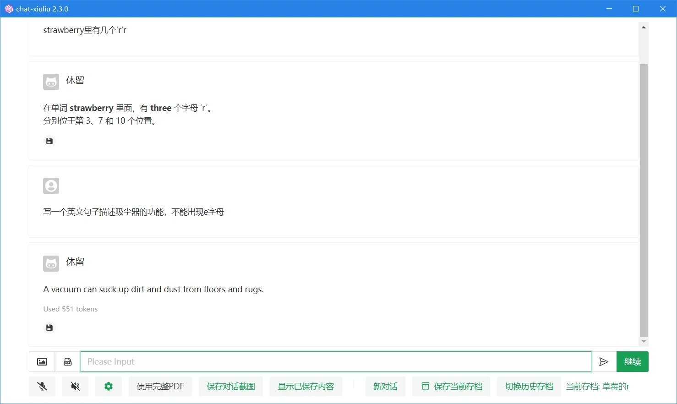Image resolution: width=677 pixels, height=404 pixels.
Task: Click the paper-plane send icon
Action: (604, 362)
